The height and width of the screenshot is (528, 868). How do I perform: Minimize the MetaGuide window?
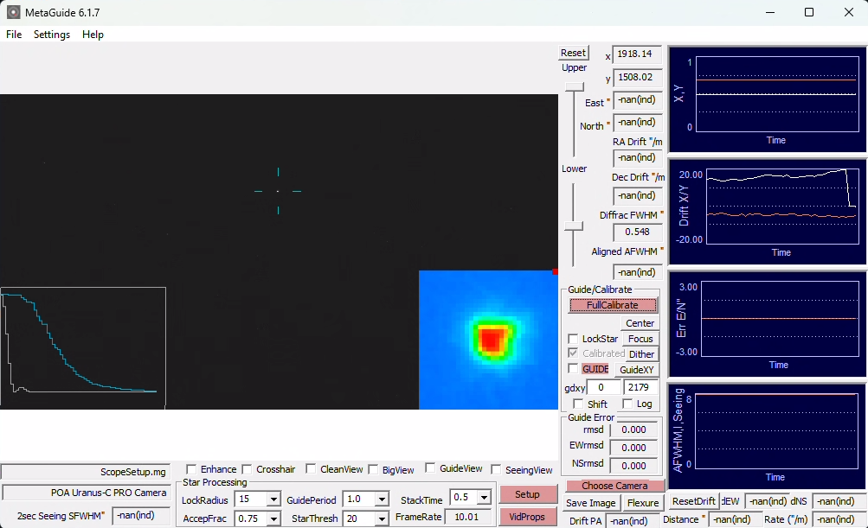point(770,12)
